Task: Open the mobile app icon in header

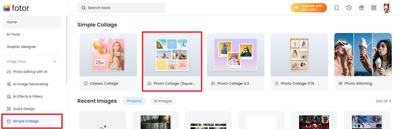Action: pos(336,8)
